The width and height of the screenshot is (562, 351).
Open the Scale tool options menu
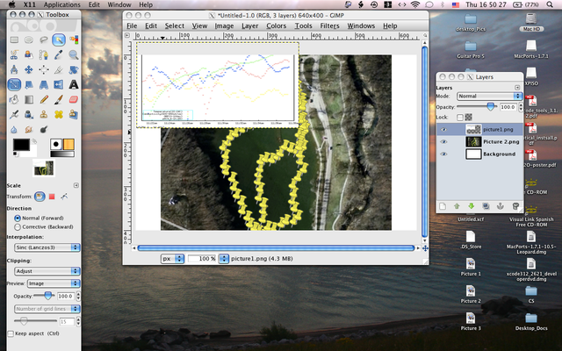tap(76, 185)
